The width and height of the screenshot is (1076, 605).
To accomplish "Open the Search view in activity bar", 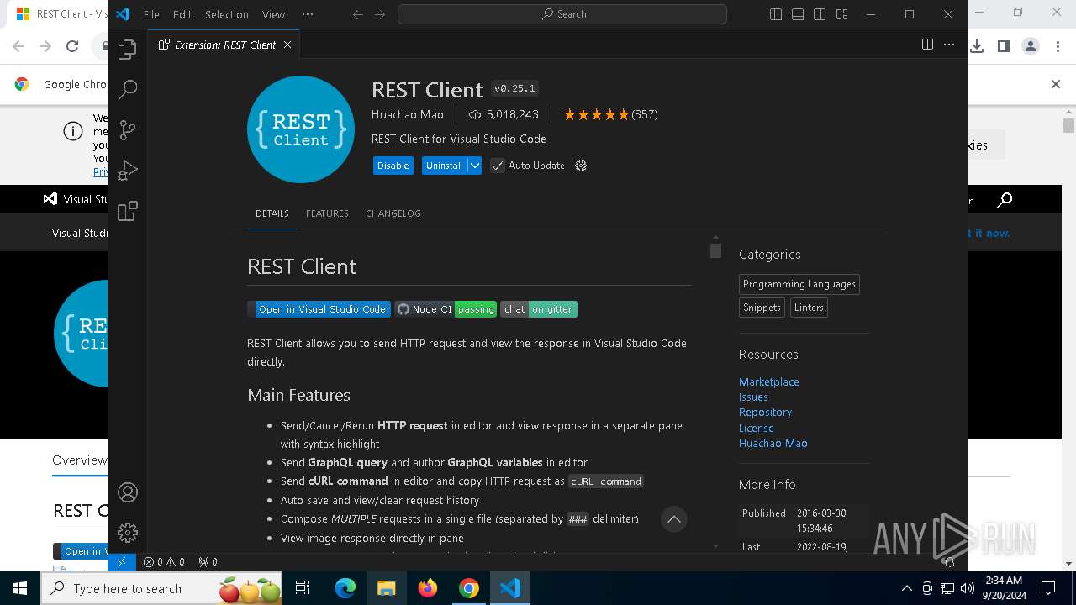I will pyautogui.click(x=128, y=89).
